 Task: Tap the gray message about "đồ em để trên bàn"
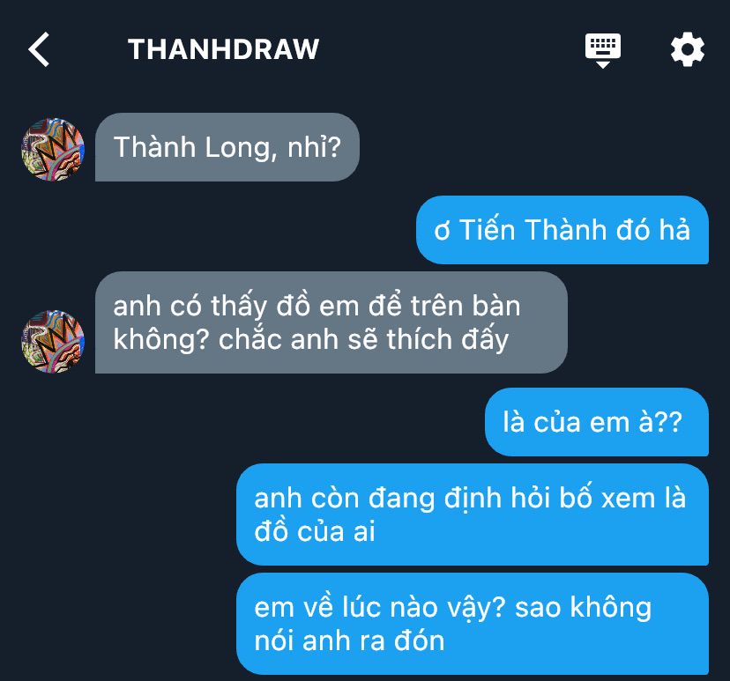point(331,322)
